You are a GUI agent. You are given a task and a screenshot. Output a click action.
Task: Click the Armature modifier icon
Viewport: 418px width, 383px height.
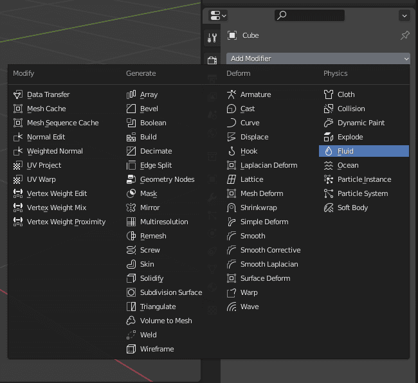click(x=232, y=94)
